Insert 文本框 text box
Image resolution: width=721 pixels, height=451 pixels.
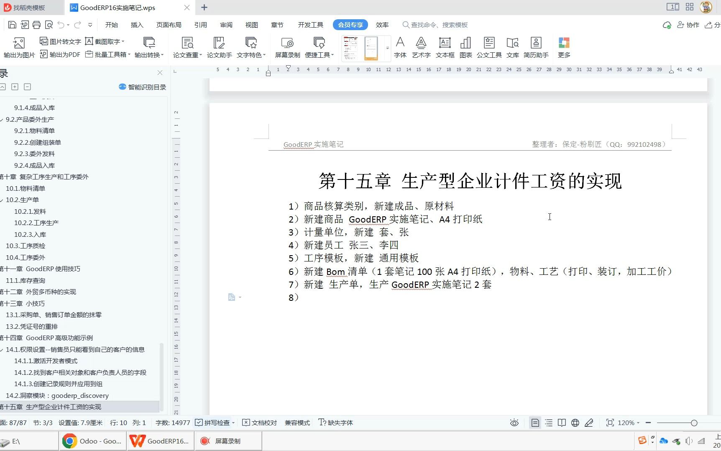tap(445, 48)
